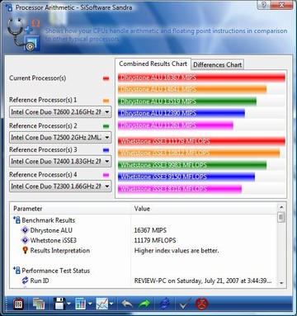Click the grey back arrow icon
This screenshot has height=316, width=297.
127,304
